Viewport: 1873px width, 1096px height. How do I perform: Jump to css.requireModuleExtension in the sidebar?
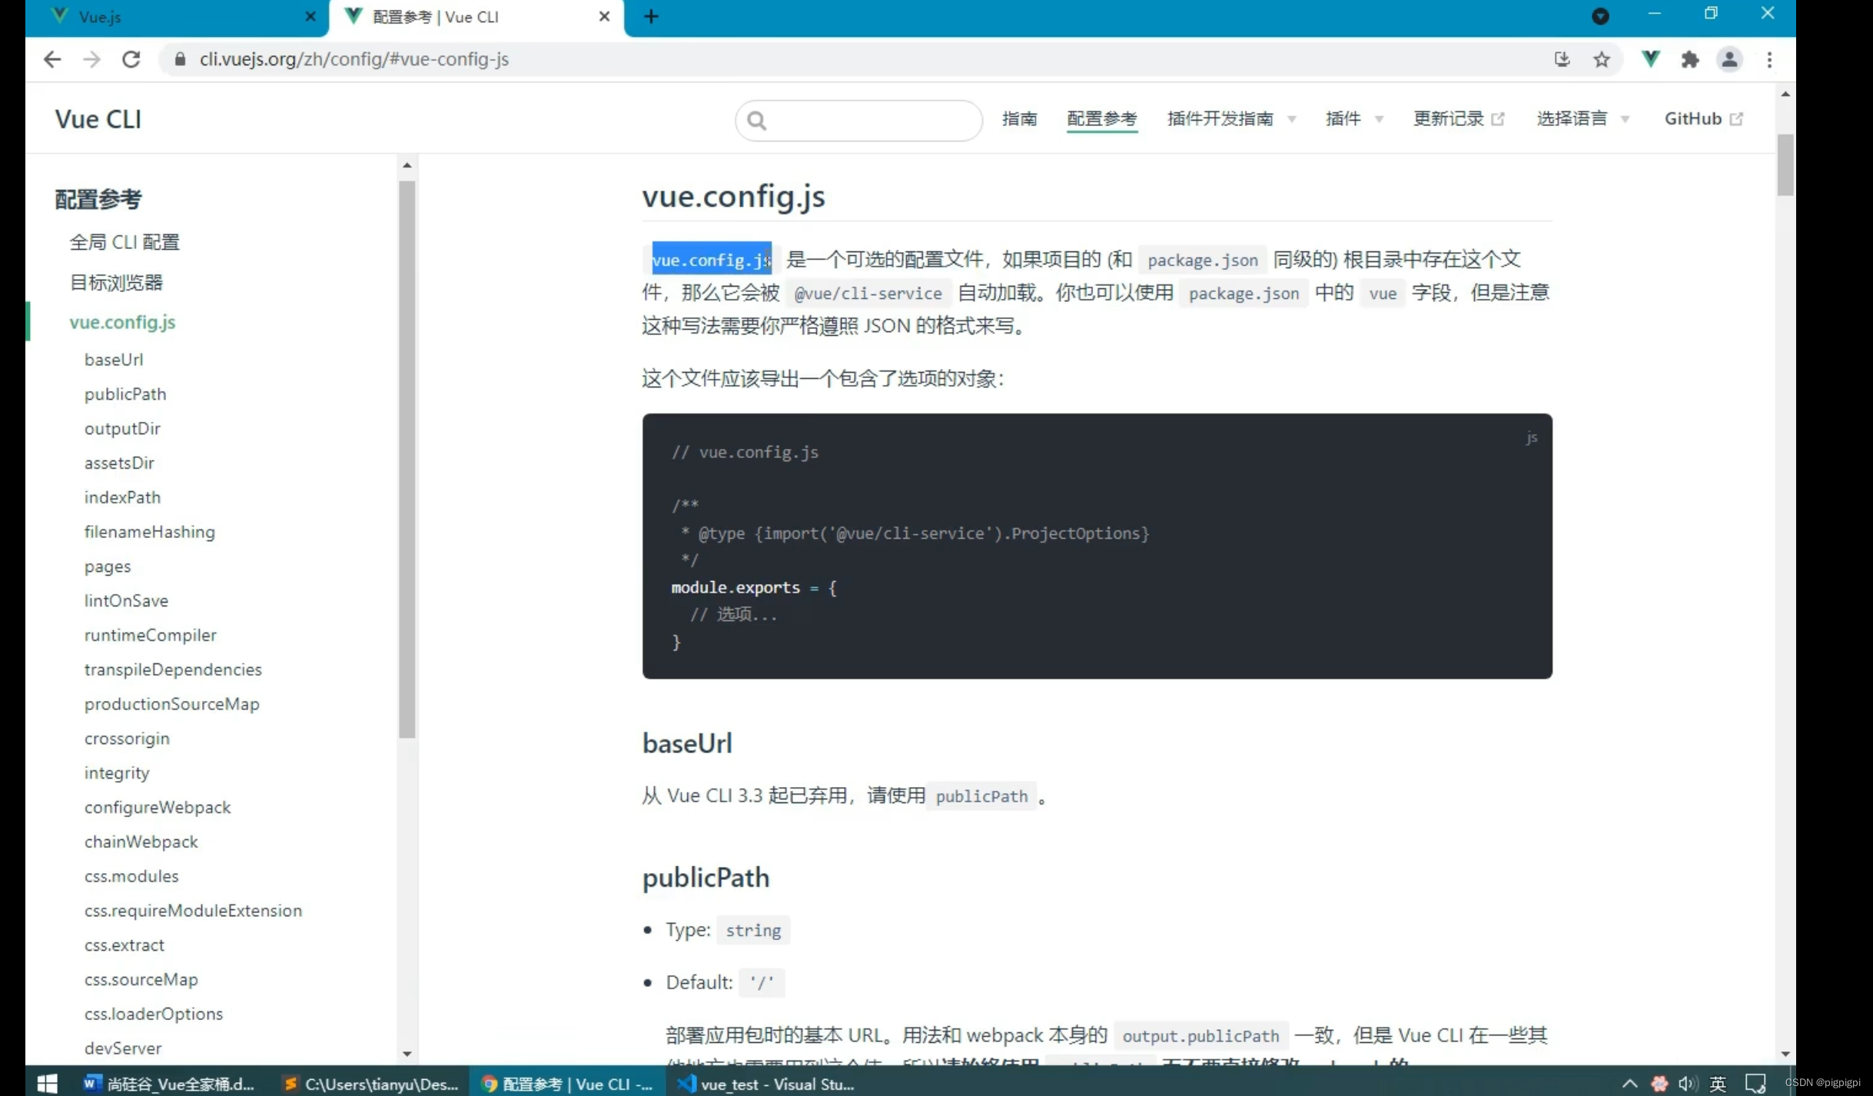click(193, 911)
